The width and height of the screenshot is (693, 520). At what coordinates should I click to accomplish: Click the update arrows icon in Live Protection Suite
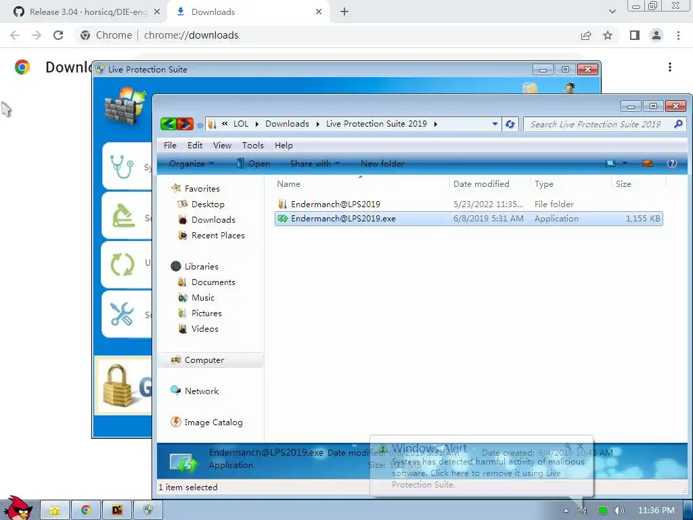click(x=122, y=265)
